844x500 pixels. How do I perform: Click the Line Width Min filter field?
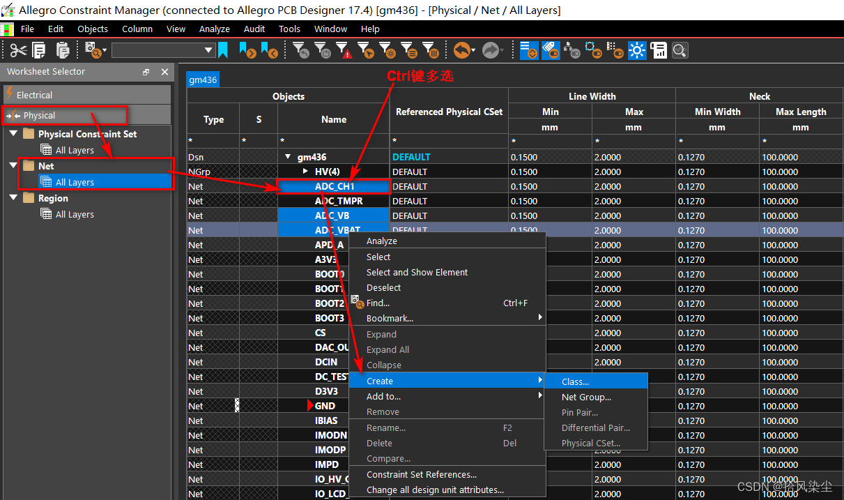[x=550, y=142]
